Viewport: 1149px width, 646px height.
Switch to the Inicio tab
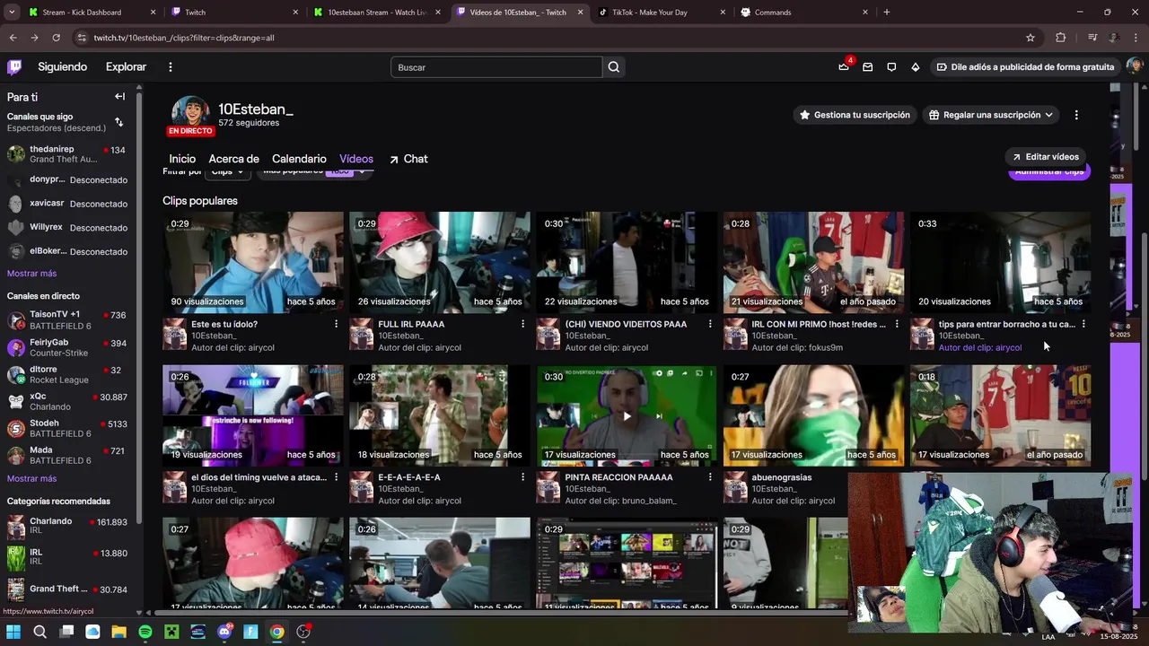pos(182,159)
